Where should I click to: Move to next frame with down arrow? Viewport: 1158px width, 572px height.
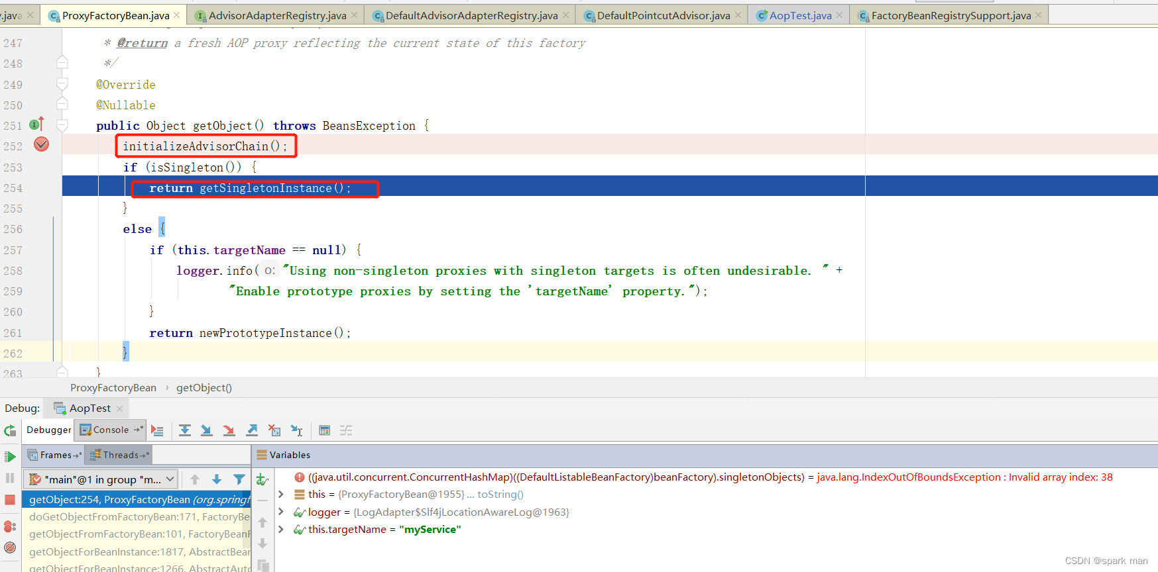coord(217,479)
